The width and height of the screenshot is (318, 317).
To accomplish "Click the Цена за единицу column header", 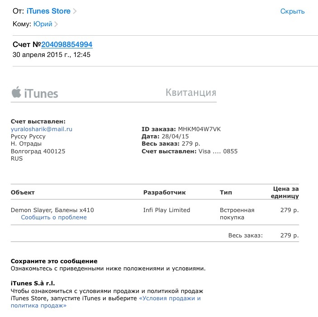I will [x=285, y=193].
